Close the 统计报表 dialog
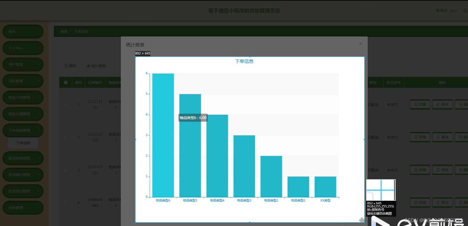The width and height of the screenshot is (468, 226). tap(360, 44)
